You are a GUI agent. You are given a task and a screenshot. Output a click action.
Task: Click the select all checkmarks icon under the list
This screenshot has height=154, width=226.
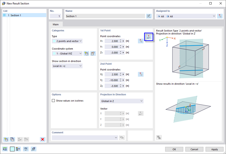click(x=20, y=139)
